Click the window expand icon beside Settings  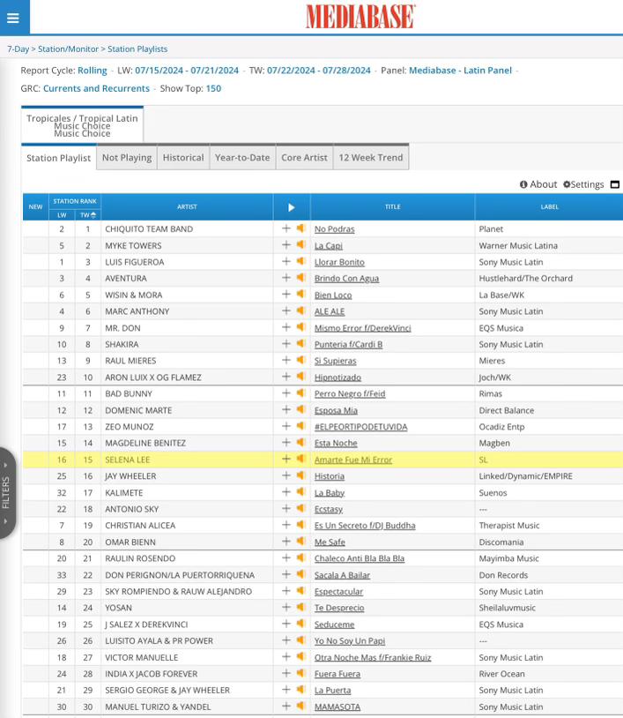pos(615,184)
